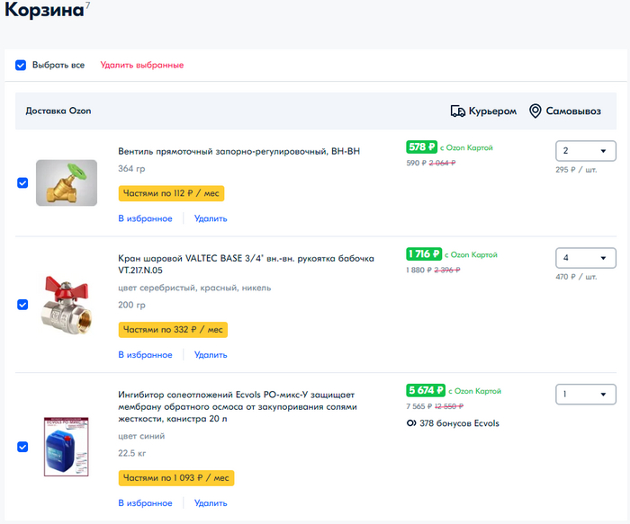
Task: Open the brass valve product thumbnail
Action: [66, 182]
